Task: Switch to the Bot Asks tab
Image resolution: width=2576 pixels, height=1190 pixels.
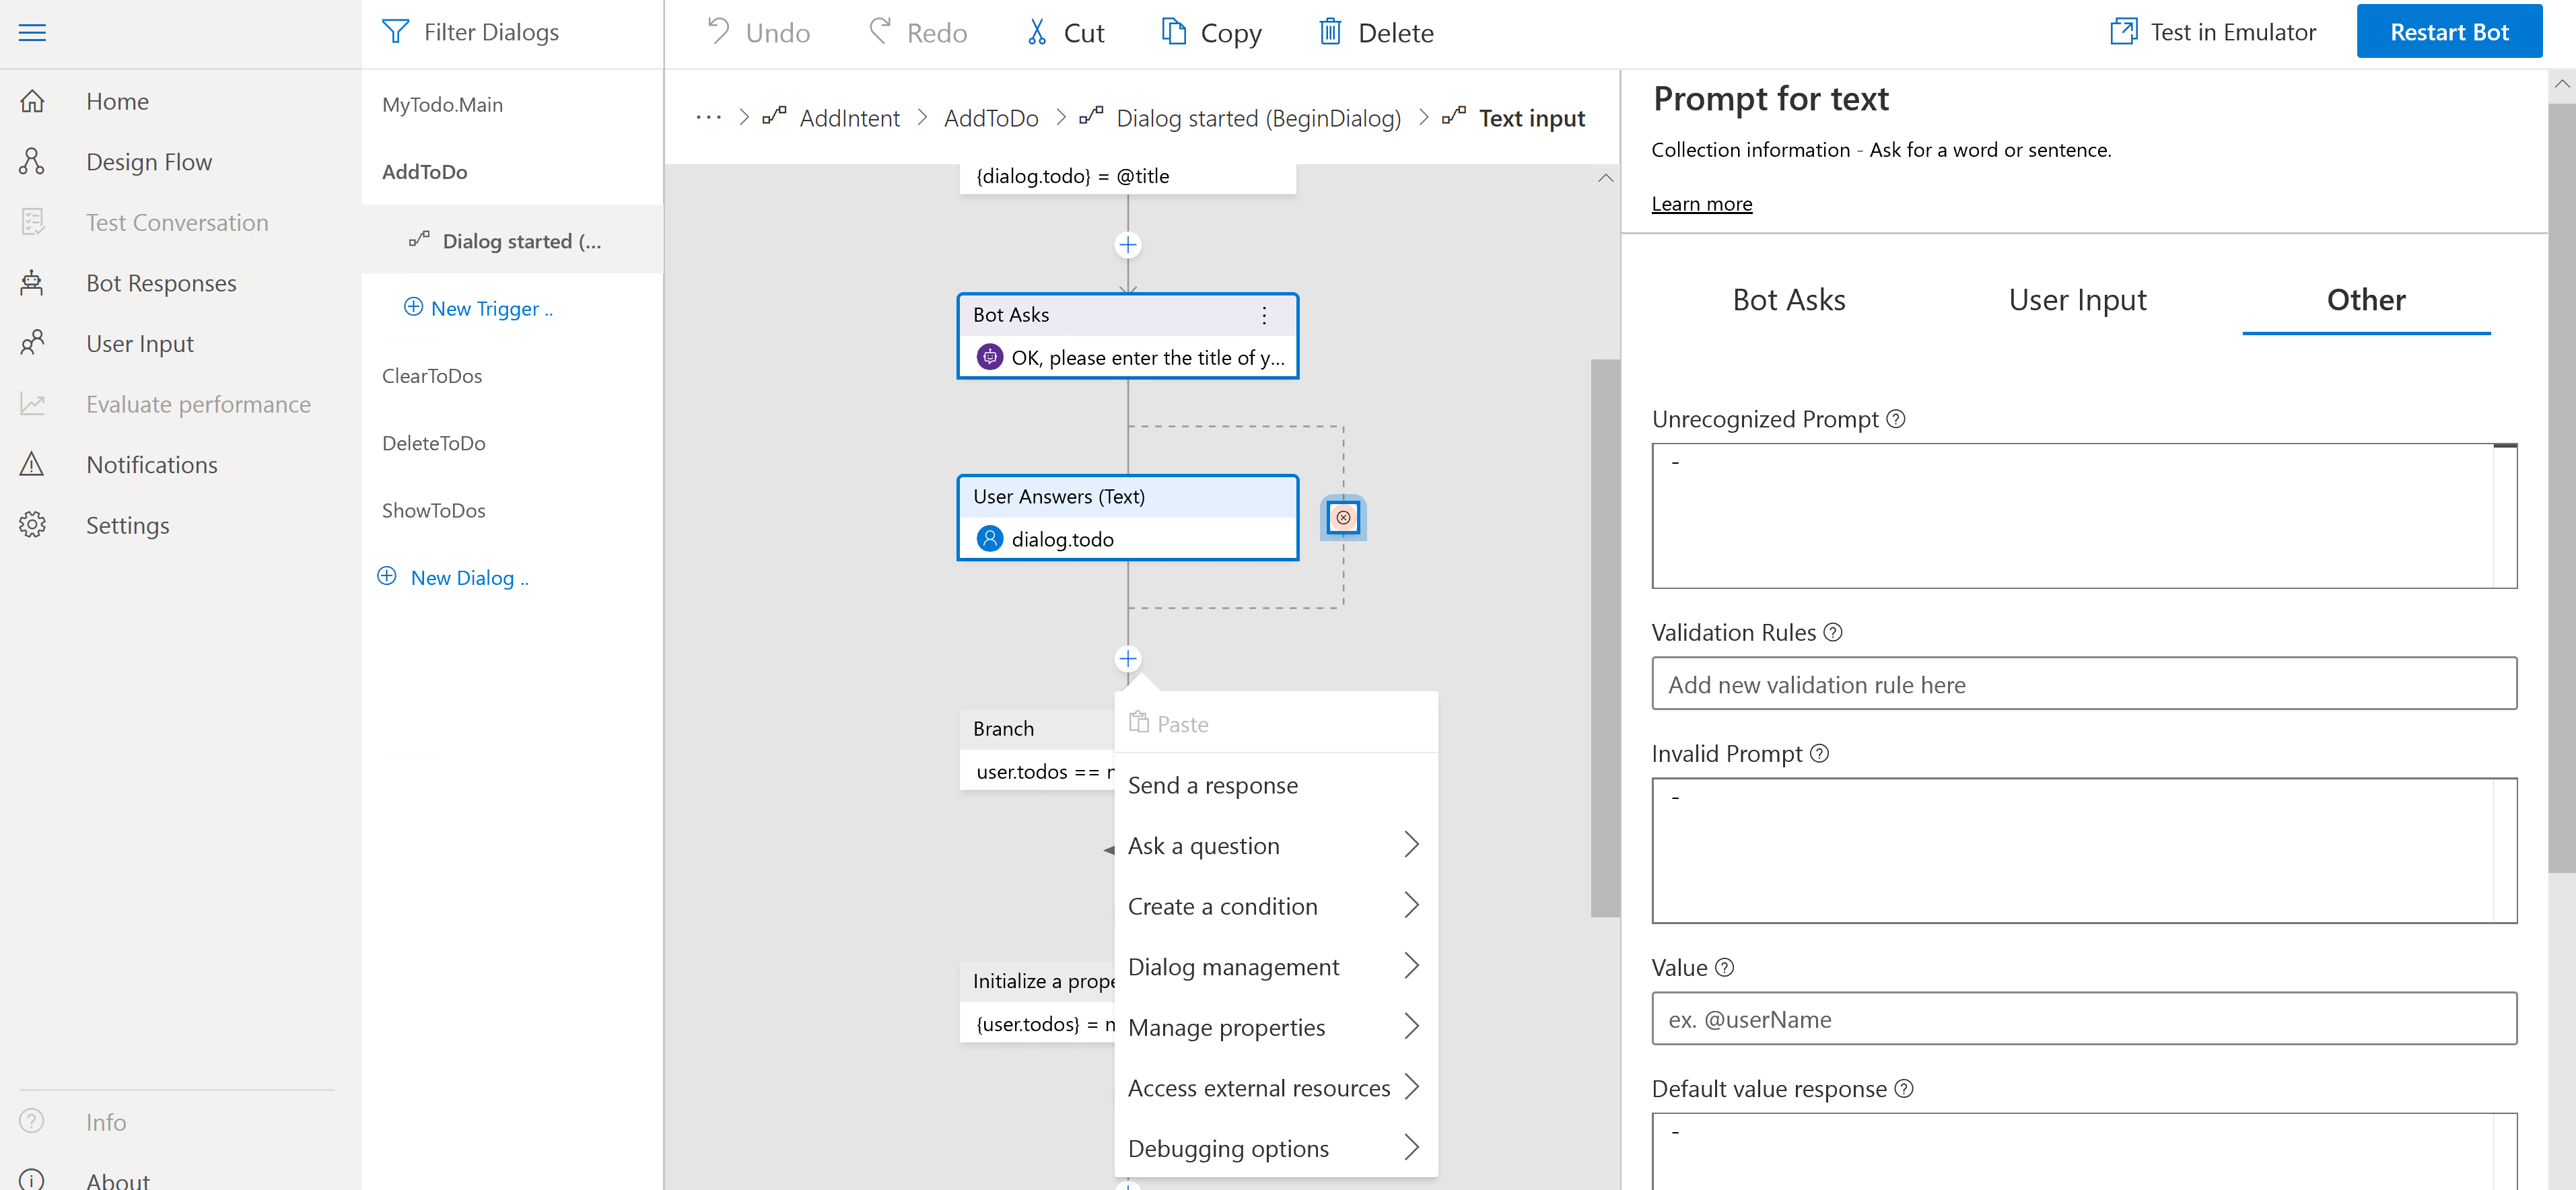Action: click(1788, 300)
